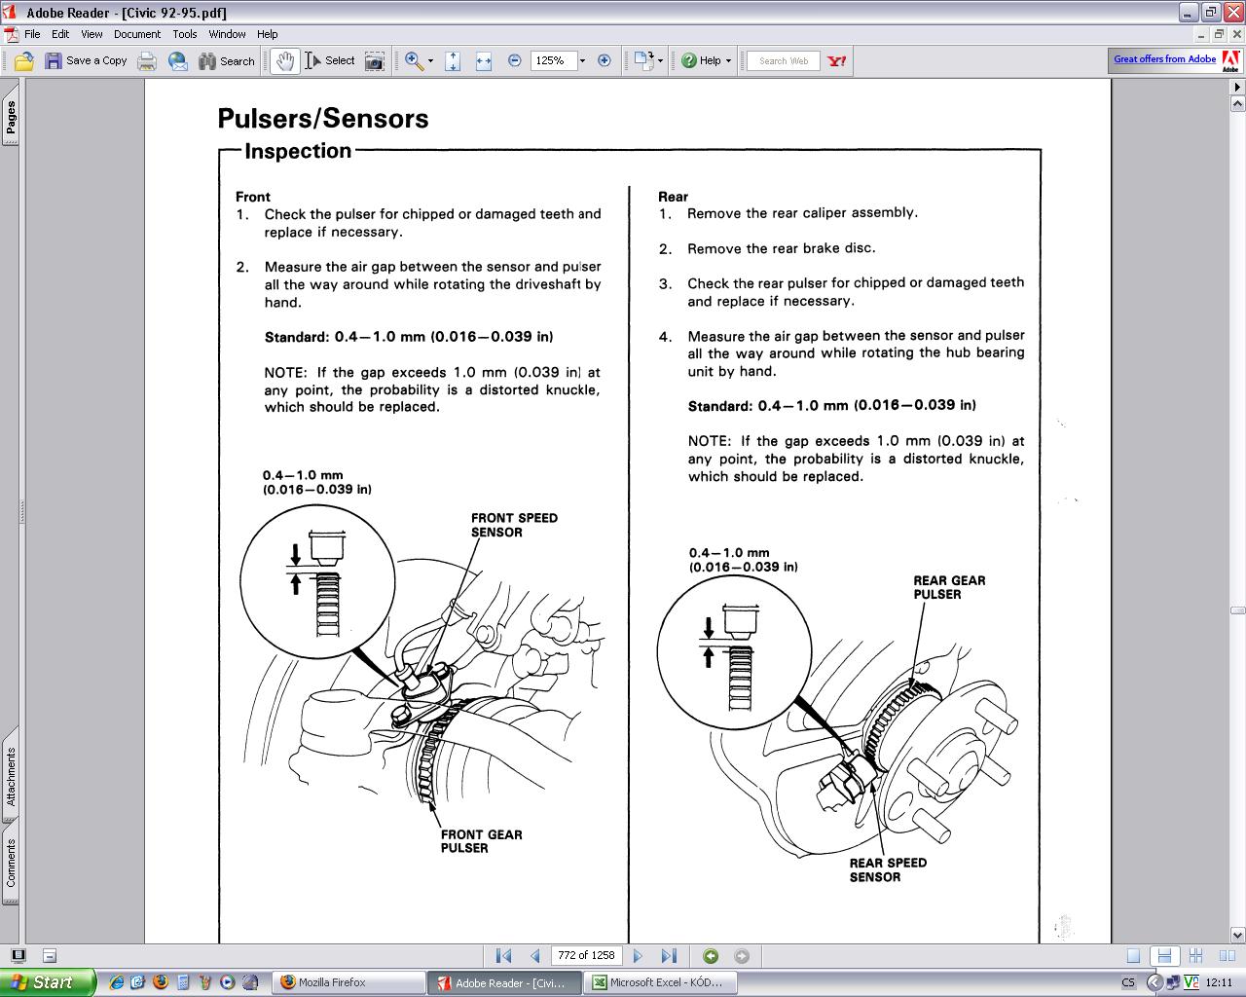Screen dimensions: 1246x997
Task: Open Great offers from Adobe link
Action: click(1164, 59)
